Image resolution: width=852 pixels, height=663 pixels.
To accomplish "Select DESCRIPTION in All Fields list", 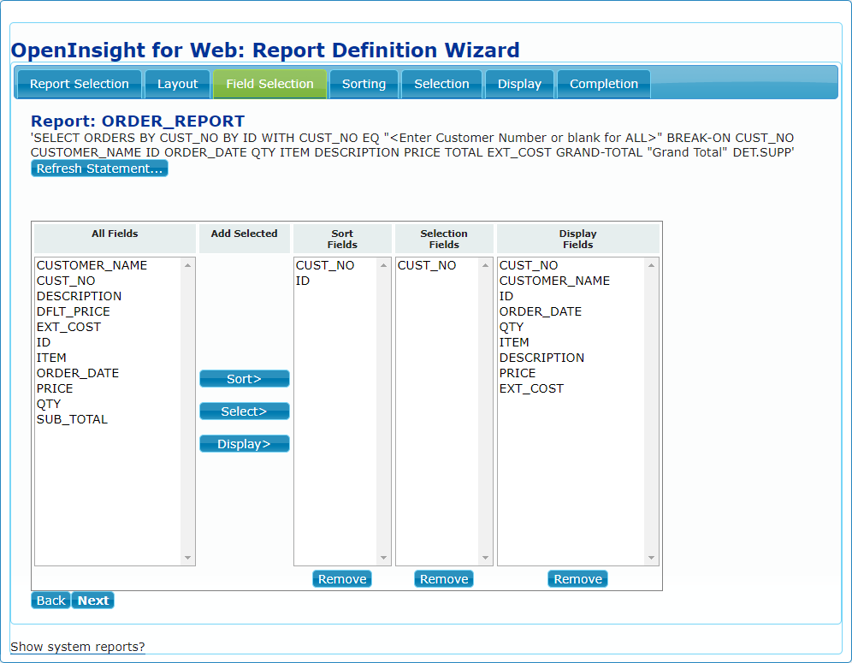I will [x=108, y=296].
